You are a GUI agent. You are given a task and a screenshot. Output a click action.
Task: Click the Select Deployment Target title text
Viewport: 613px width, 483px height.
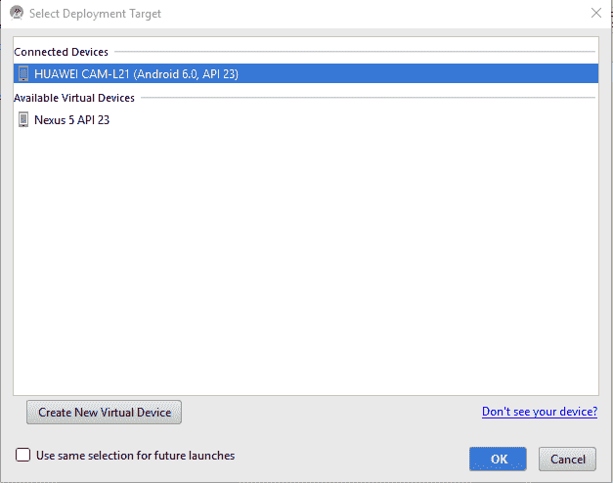click(x=95, y=14)
